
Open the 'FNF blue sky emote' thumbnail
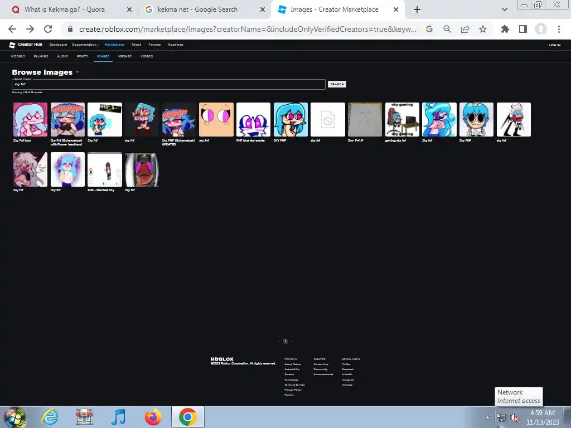pos(253,119)
